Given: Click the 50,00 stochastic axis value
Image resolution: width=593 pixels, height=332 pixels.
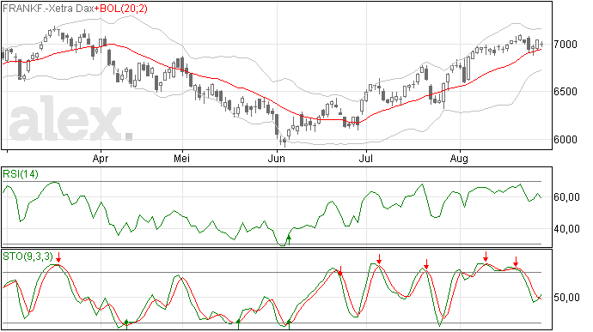Looking at the screenshot, I should 566,298.
